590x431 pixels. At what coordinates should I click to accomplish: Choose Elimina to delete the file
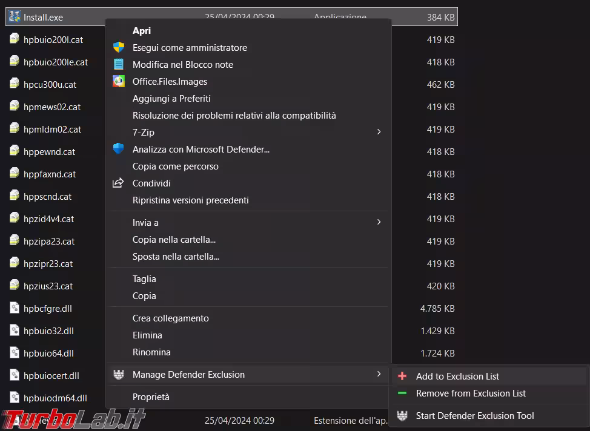tap(147, 335)
